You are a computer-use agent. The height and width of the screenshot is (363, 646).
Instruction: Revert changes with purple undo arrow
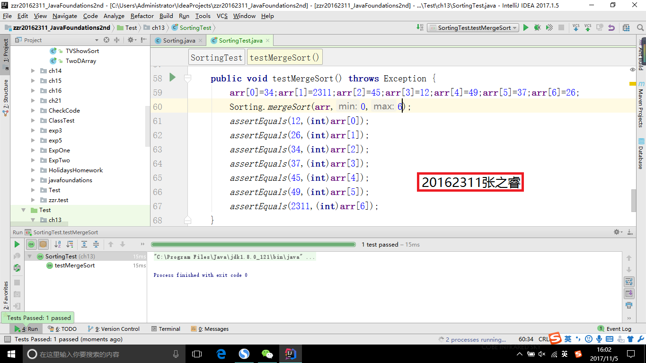[x=611, y=28]
